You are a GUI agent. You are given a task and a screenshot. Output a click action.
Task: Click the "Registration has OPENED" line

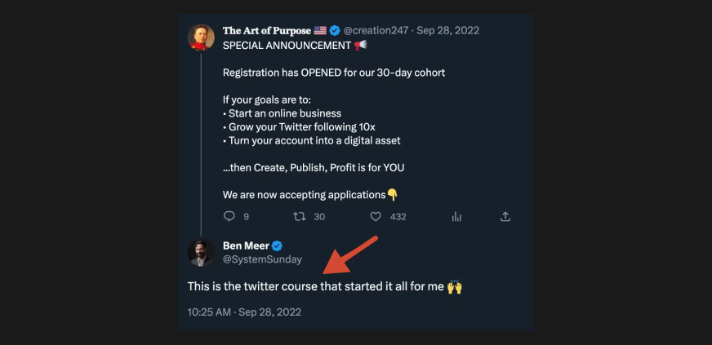pyautogui.click(x=333, y=73)
